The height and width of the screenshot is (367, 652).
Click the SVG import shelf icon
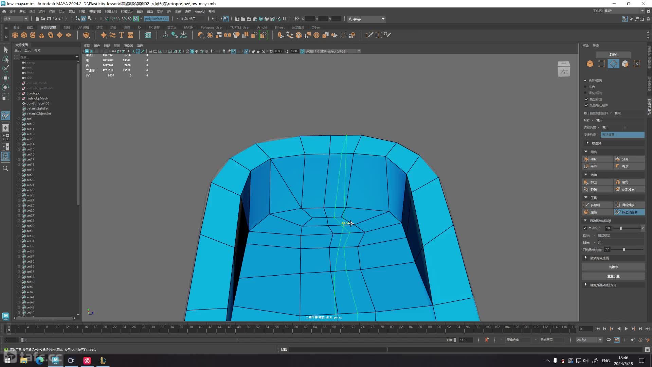(x=130, y=35)
